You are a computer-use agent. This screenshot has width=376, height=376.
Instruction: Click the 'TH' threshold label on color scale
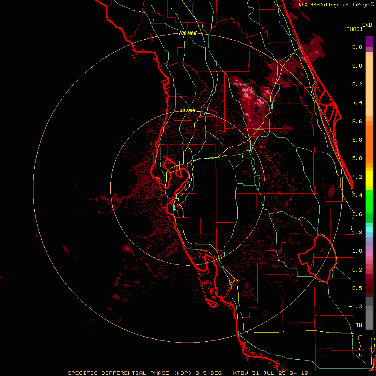[x=359, y=325]
